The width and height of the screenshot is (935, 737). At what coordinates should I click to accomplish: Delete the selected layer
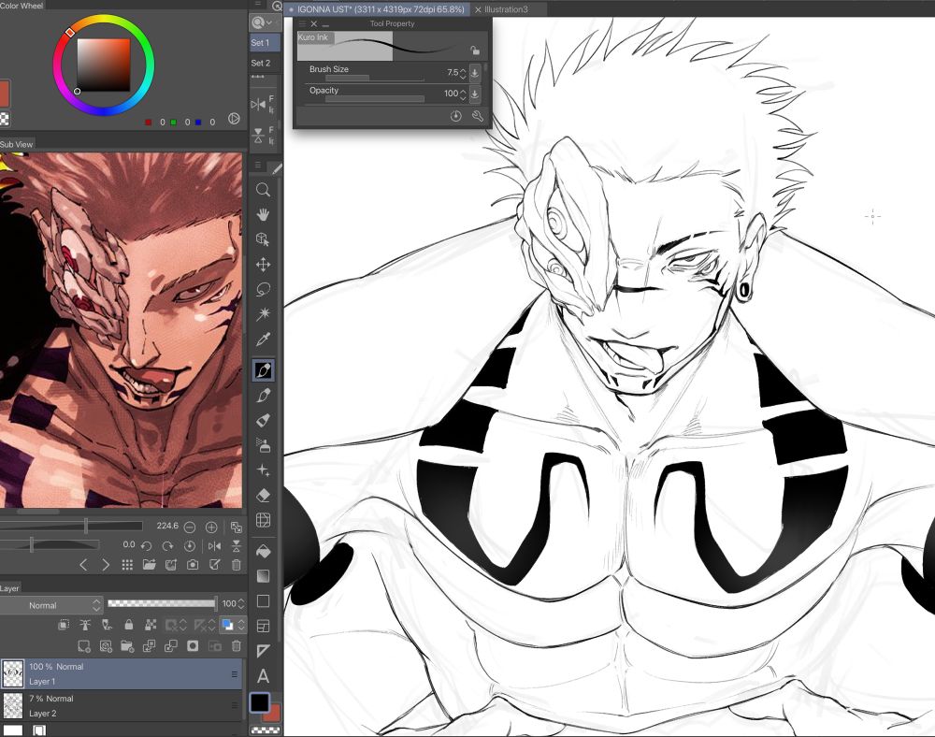click(x=237, y=646)
